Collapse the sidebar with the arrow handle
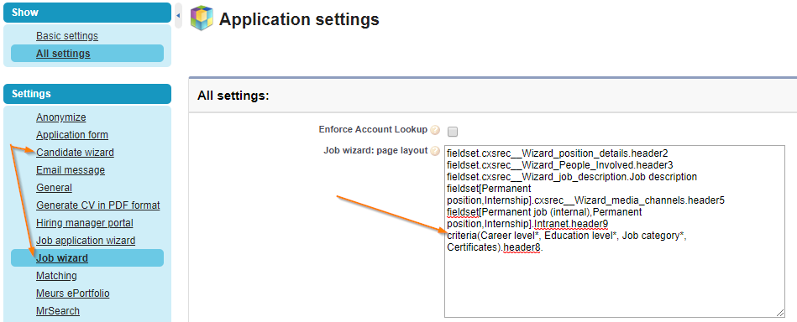 (x=178, y=16)
